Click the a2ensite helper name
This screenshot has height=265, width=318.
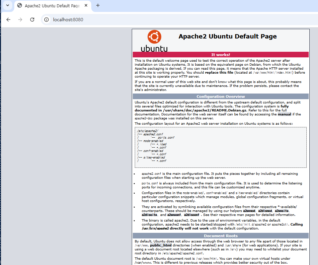pos(282,211)
